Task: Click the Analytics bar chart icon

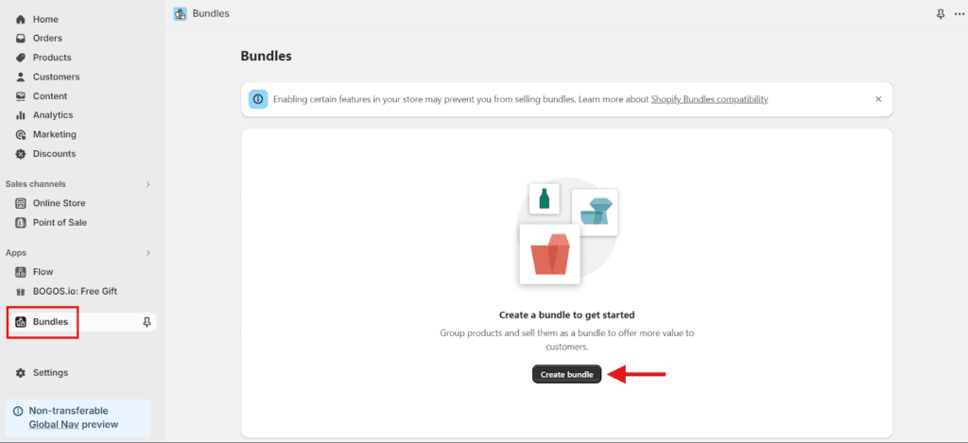Action: tap(21, 115)
